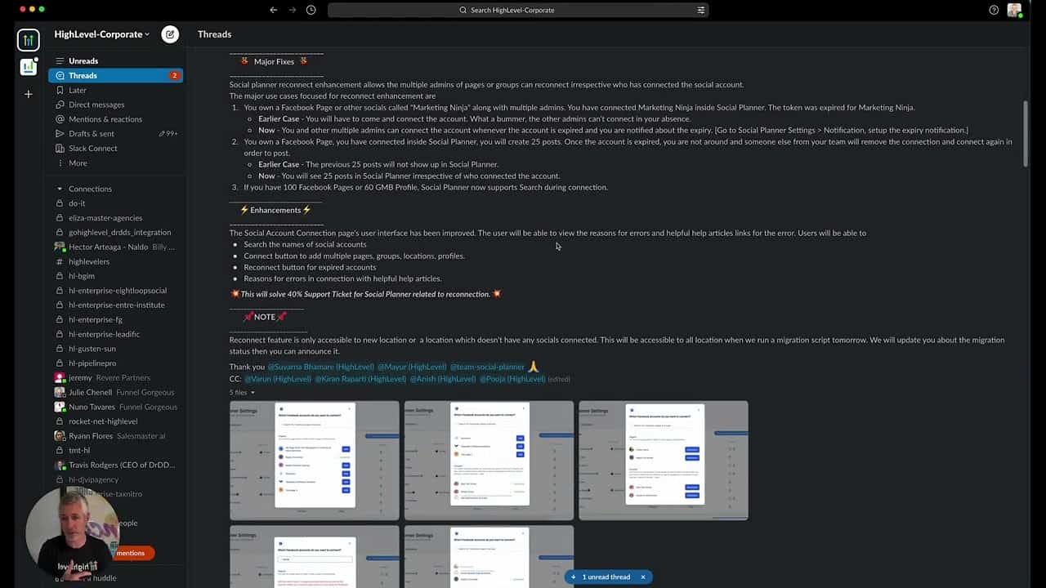Viewport: 1046px width, 588px height.
Task: Collapse the Connections section
Action: pos(60,189)
